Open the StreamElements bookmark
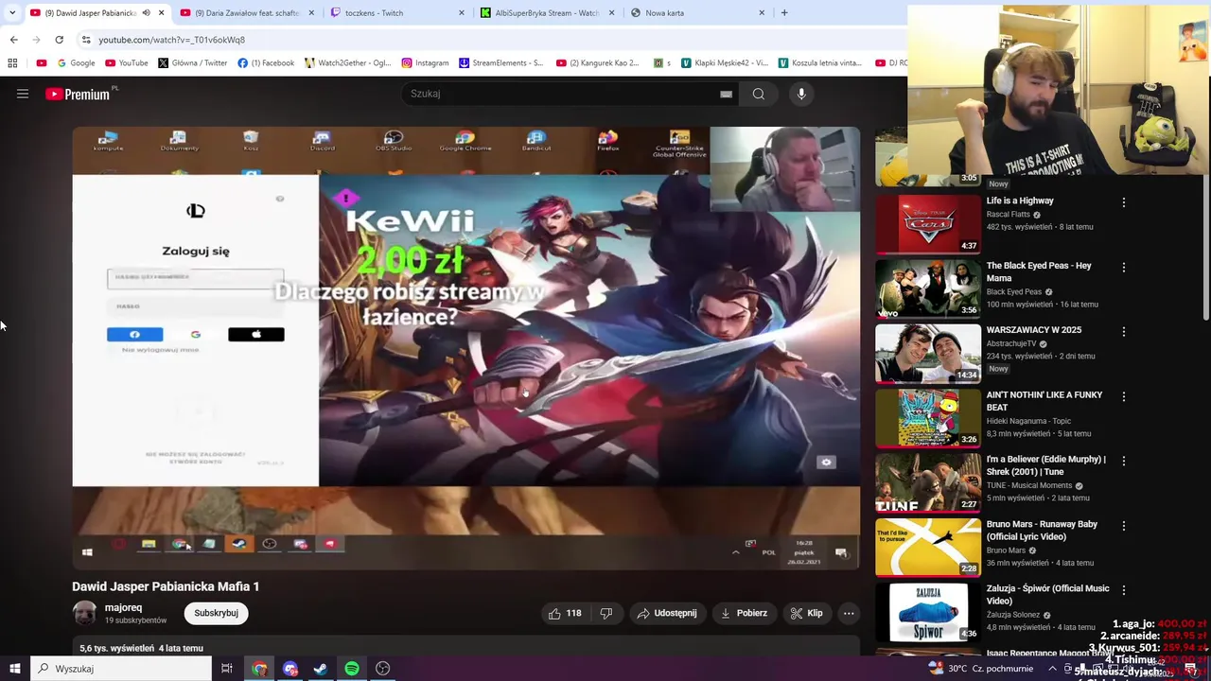Image resolution: width=1211 pixels, height=681 pixels. click(501, 63)
